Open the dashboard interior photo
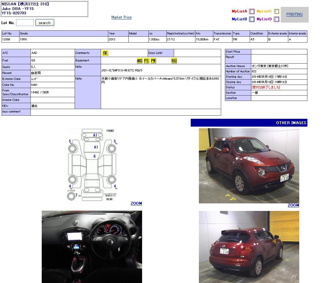Image resolution: width=330 pixels, height=283 pixels. (92, 247)
